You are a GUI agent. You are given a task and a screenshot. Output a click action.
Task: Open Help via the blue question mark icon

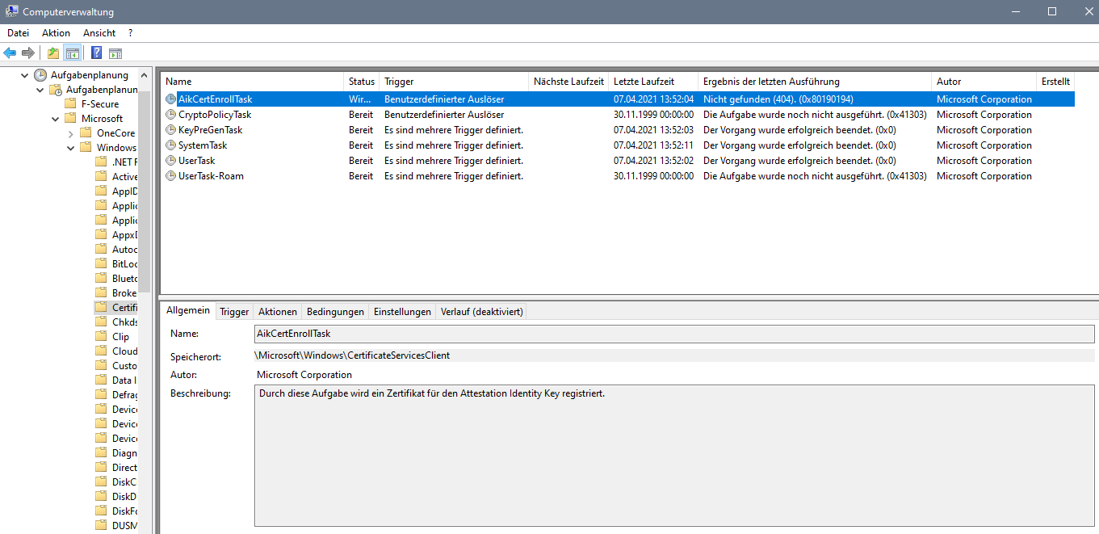96,53
